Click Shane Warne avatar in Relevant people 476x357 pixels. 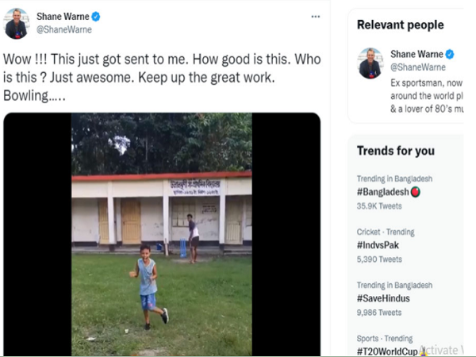[x=370, y=63]
